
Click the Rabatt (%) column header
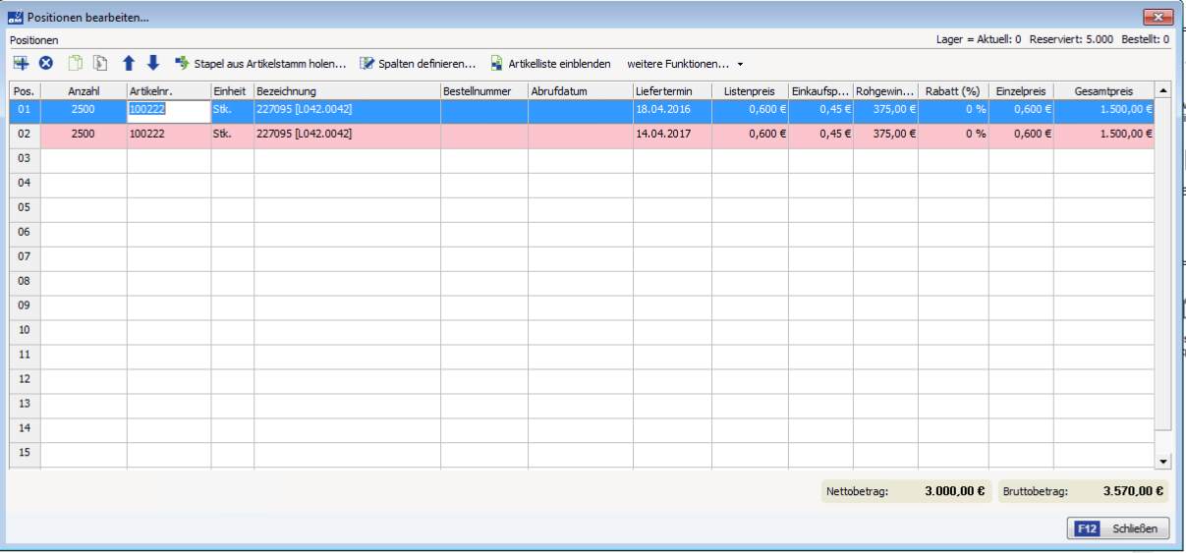point(953,90)
